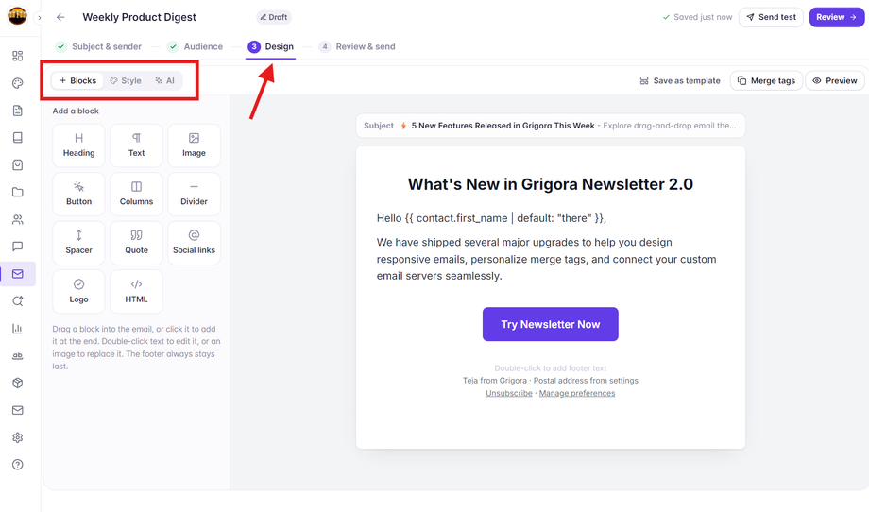This screenshot has height=512, width=869.
Task: Open the dashboard grid icon in sidebar
Action: click(18, 56)
